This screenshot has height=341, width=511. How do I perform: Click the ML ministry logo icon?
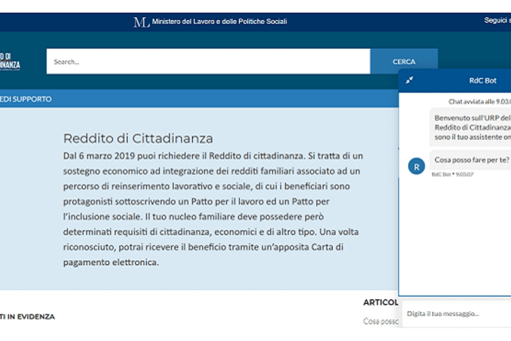click(141, 21)
